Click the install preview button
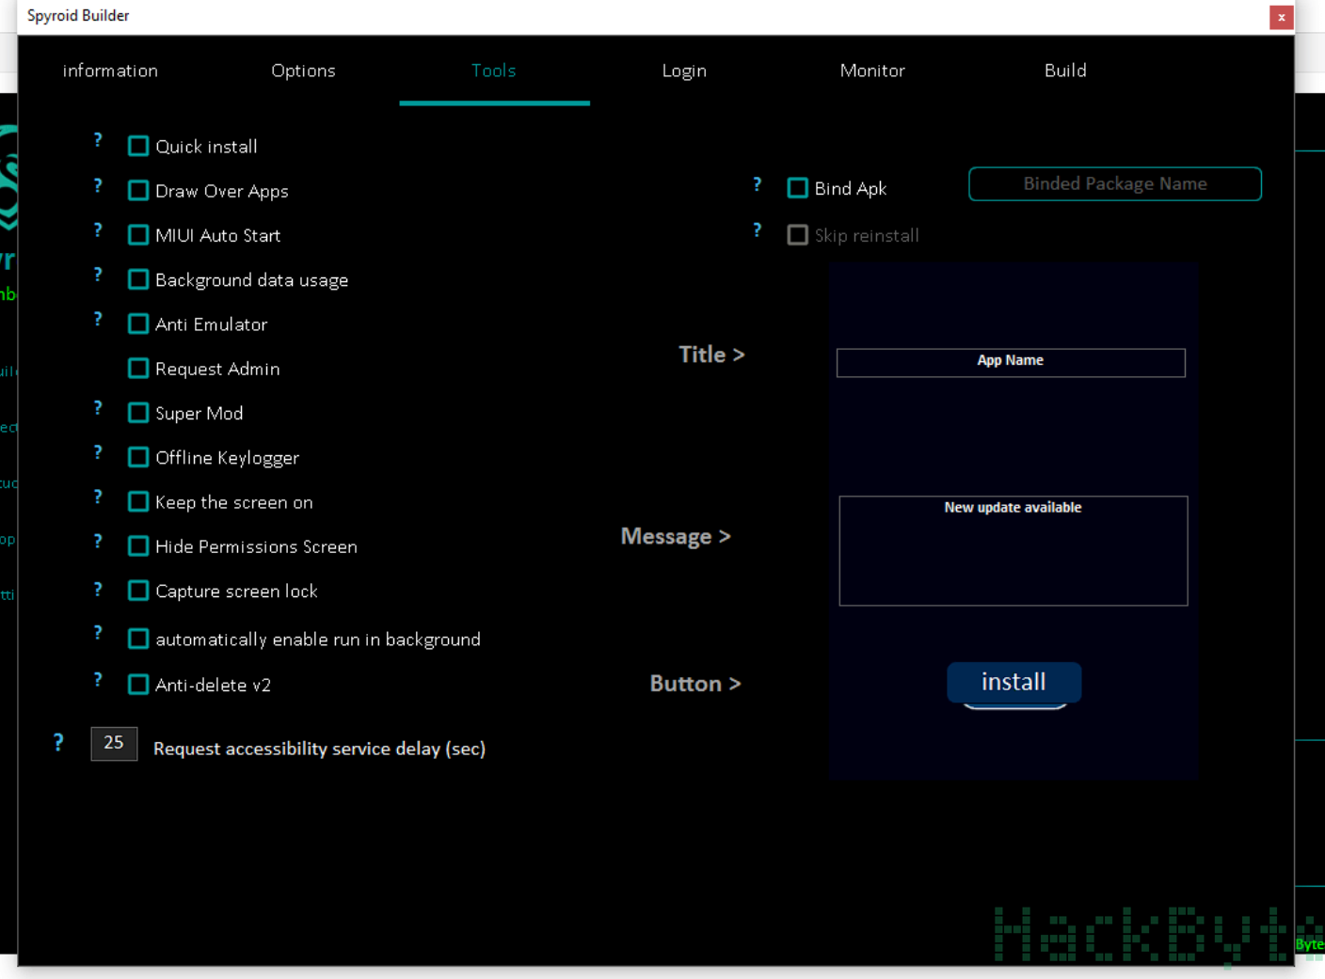 tap(1014, 682)
